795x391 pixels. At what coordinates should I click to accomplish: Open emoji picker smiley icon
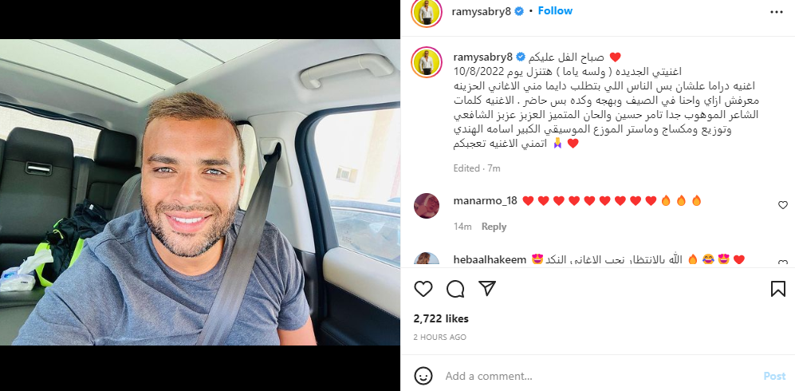pos(423,376)
